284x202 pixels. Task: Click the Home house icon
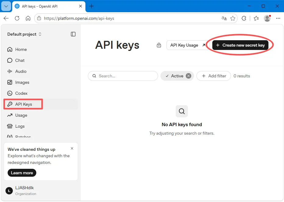pyautogui.click(x=10, y=49)
